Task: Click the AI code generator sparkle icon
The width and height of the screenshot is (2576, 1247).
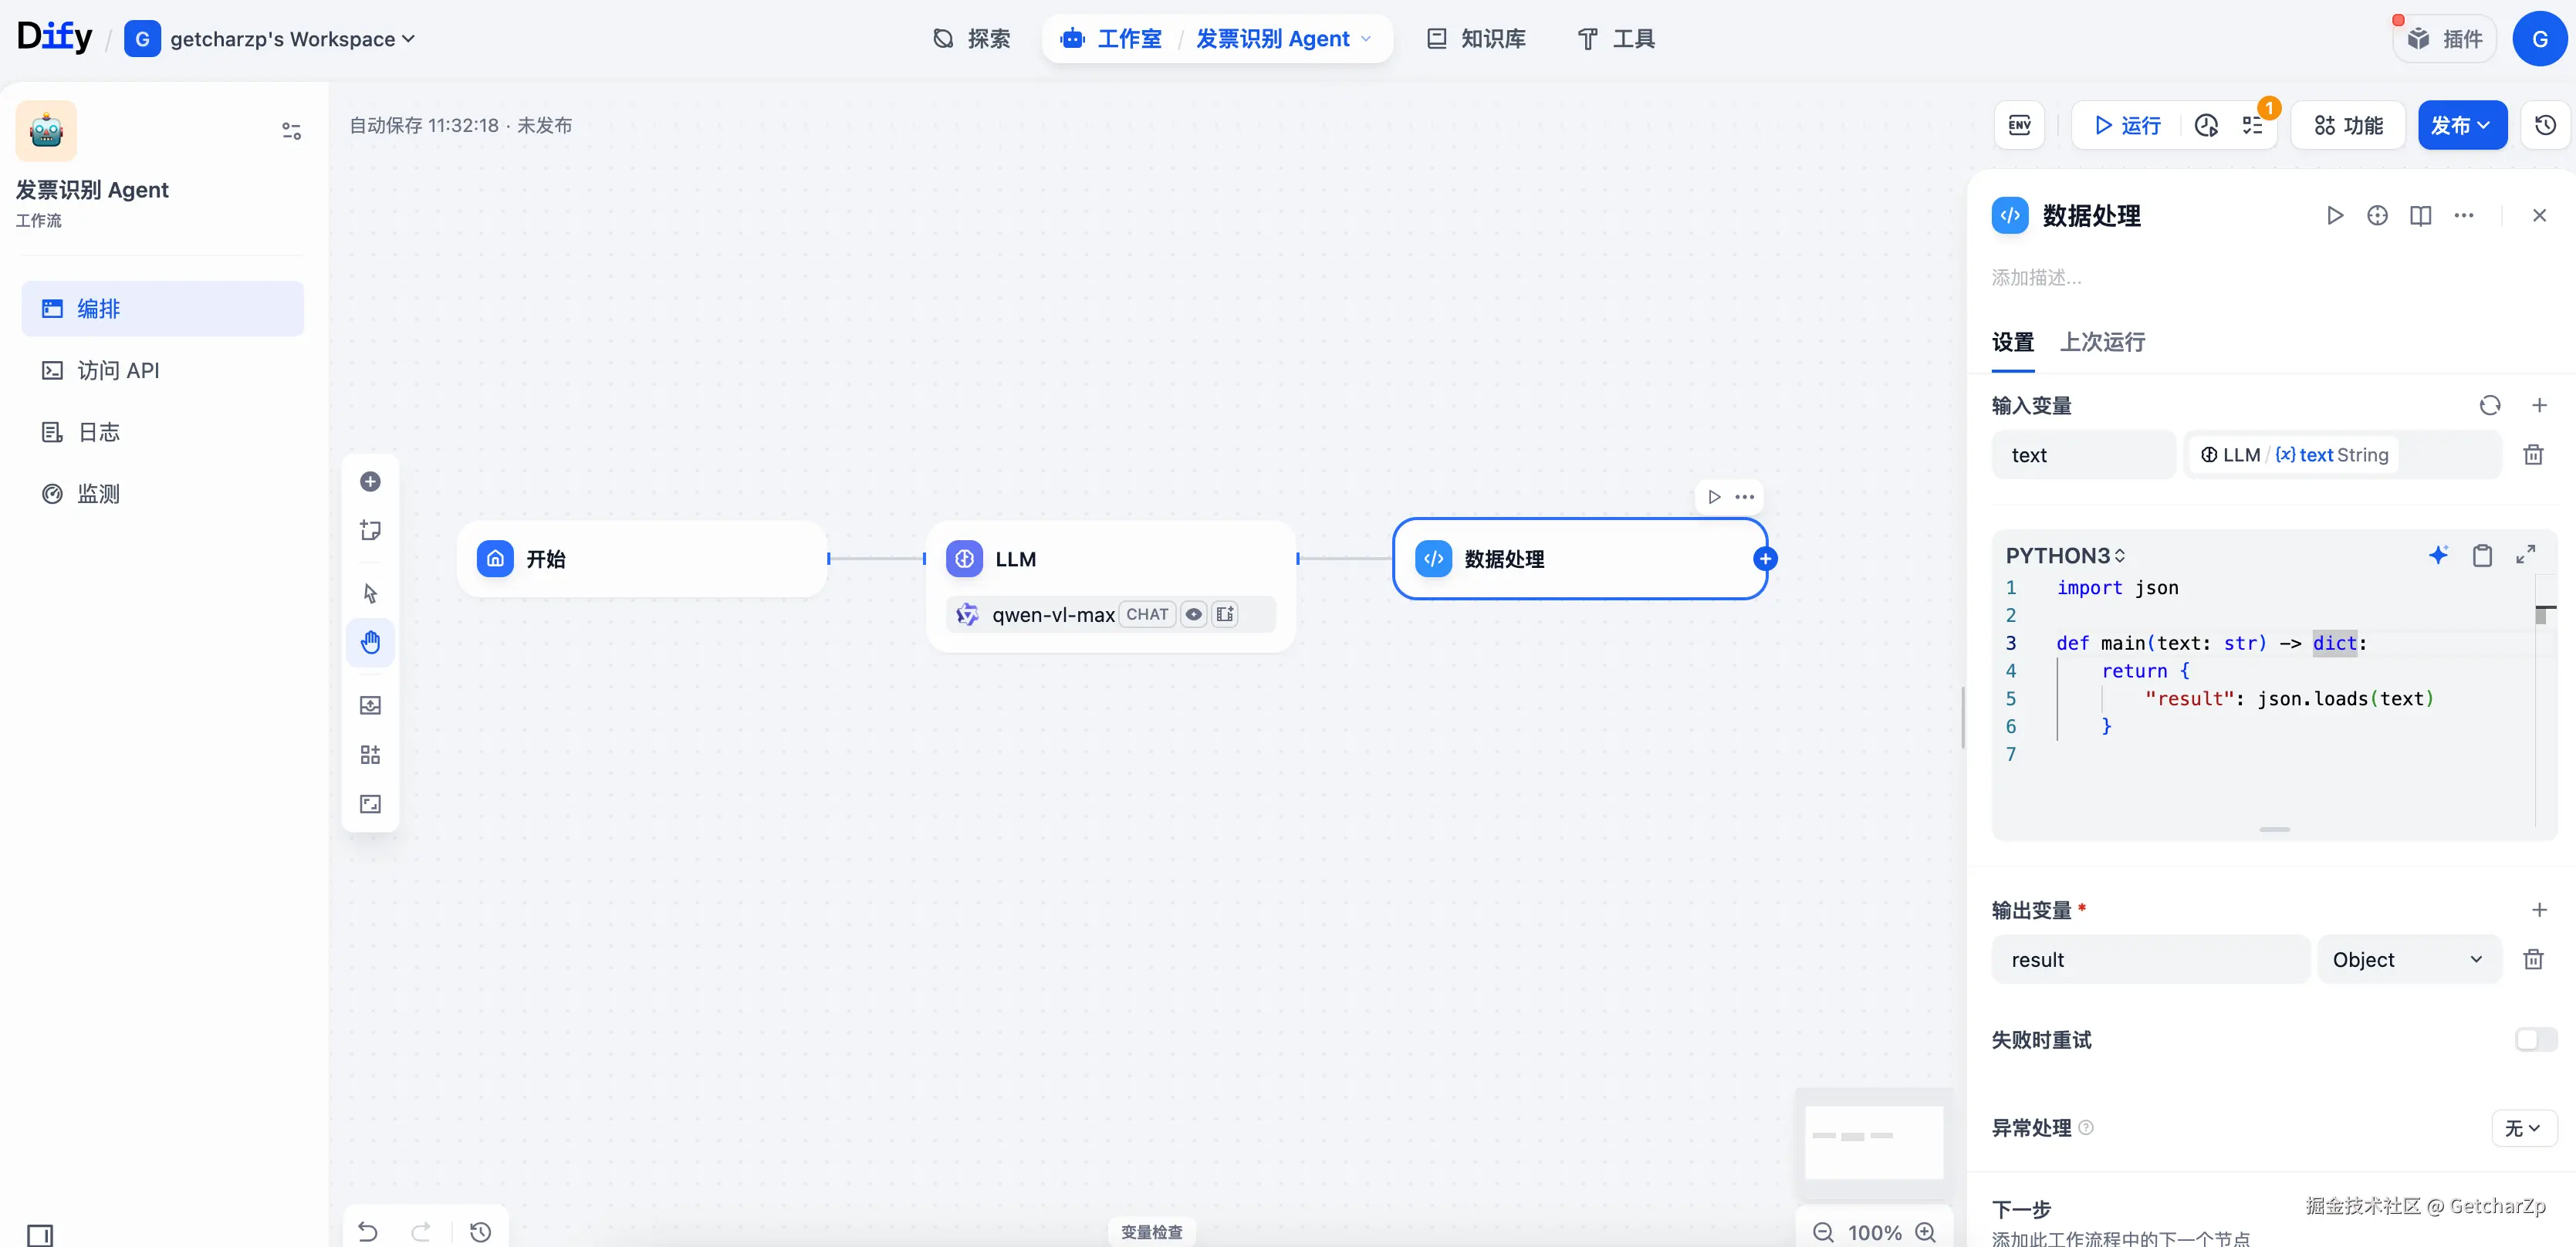Action: tap(2438, 555)
